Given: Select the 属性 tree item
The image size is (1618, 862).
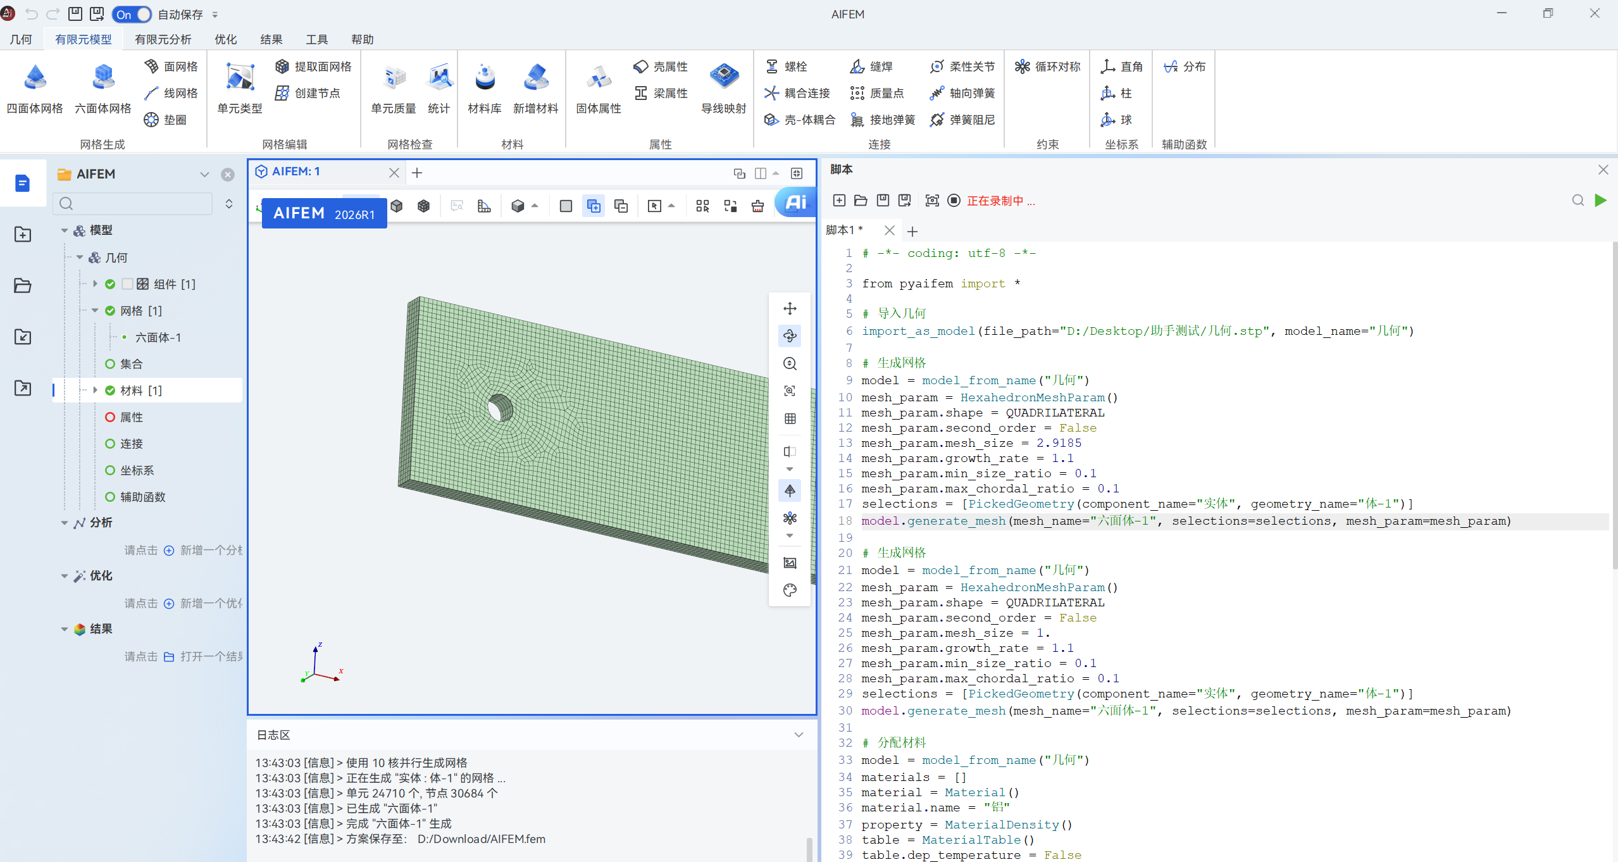Looking at the screenshot, I should (132, 418).
